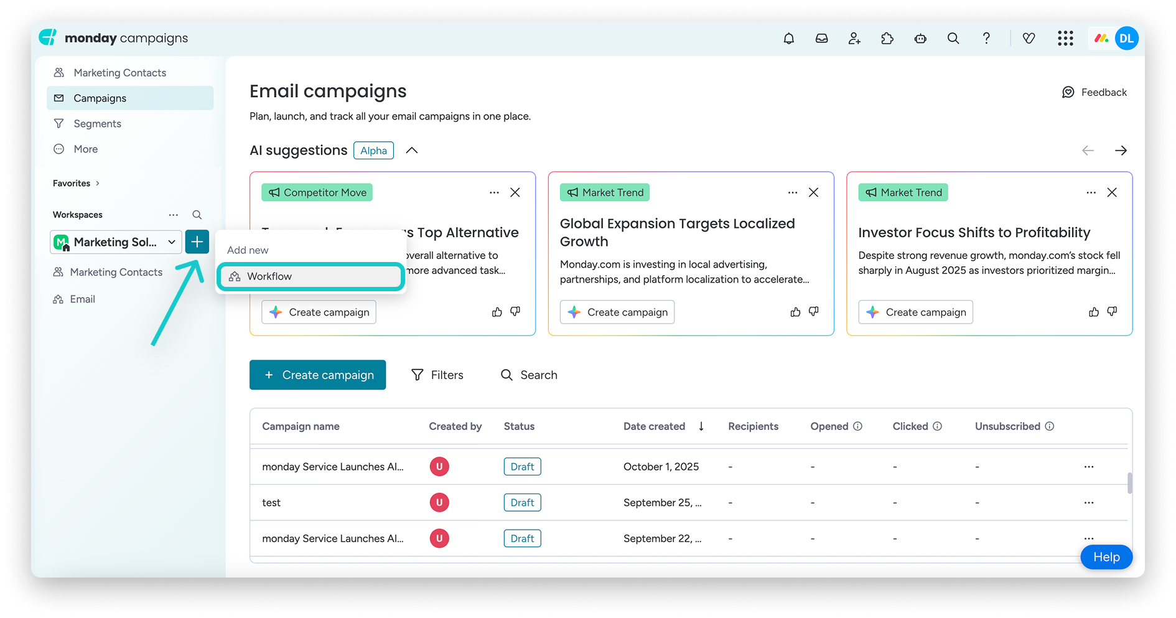Thumbs down the Investor Focus suggestion
This screenshot has height=618, width=1176.
(1112, 312)
